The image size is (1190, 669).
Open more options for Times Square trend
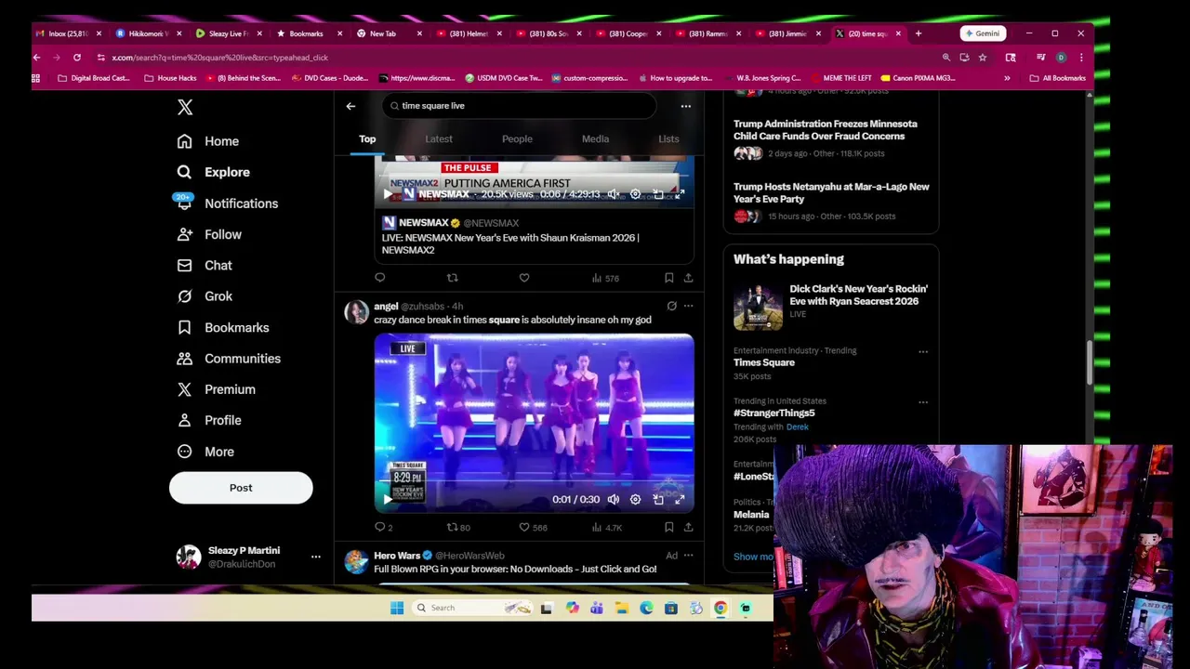pos(923,352)
